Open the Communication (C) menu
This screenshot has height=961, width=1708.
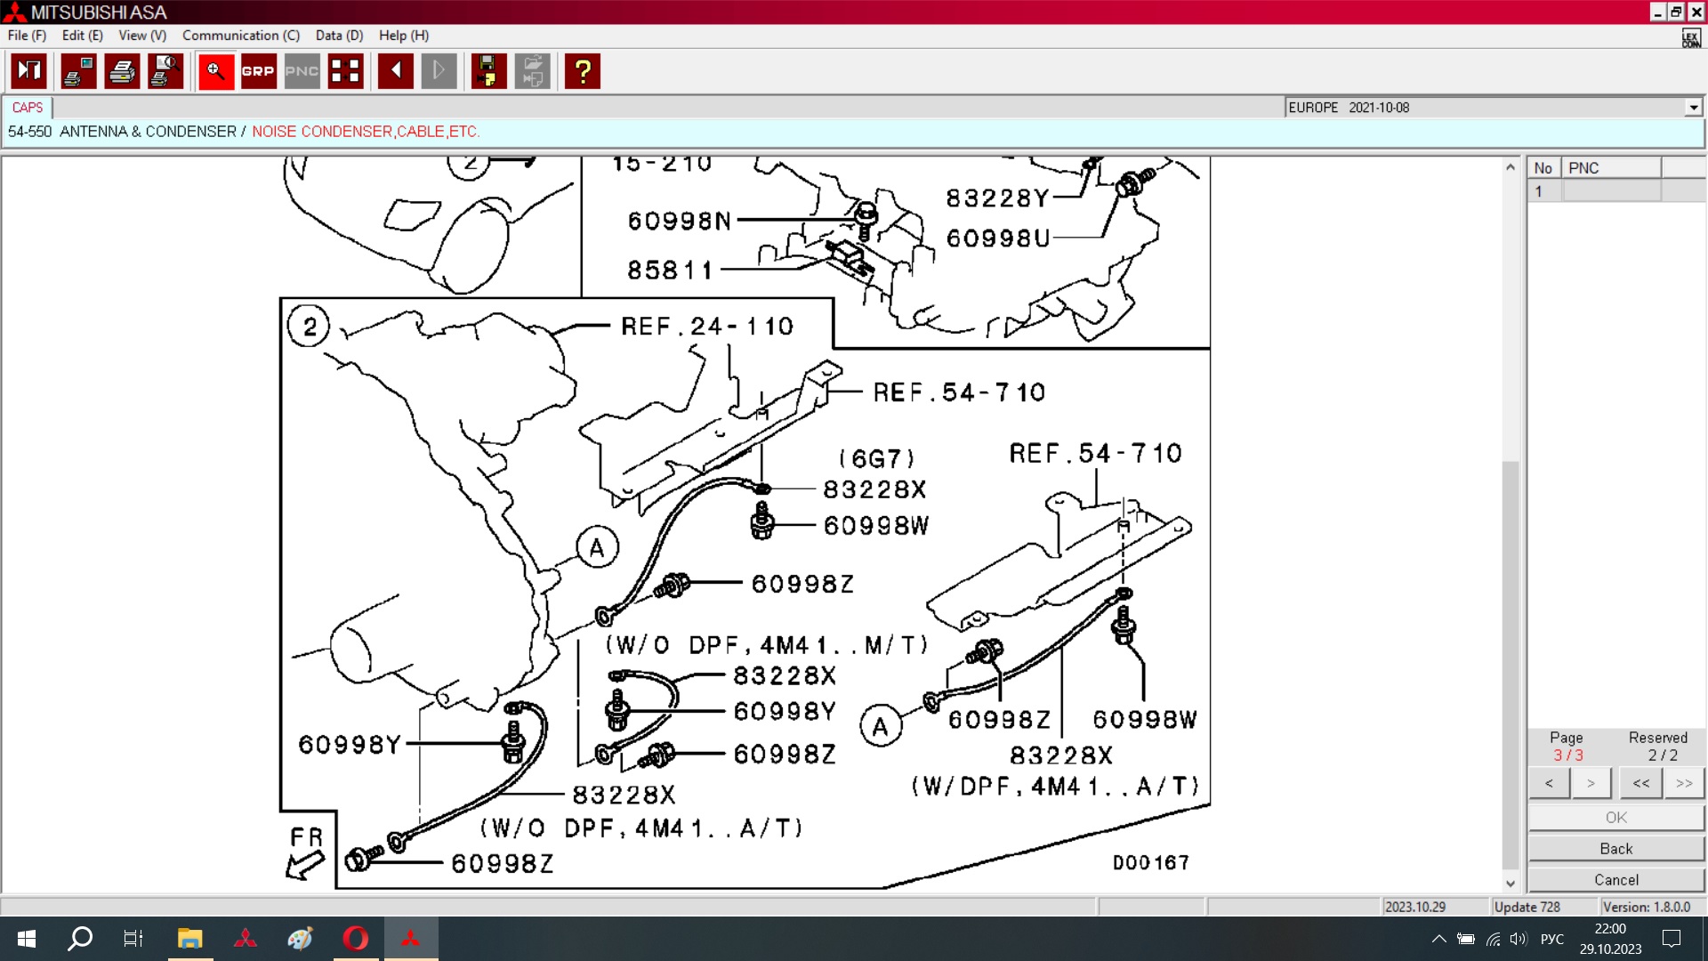coord(240,36)
